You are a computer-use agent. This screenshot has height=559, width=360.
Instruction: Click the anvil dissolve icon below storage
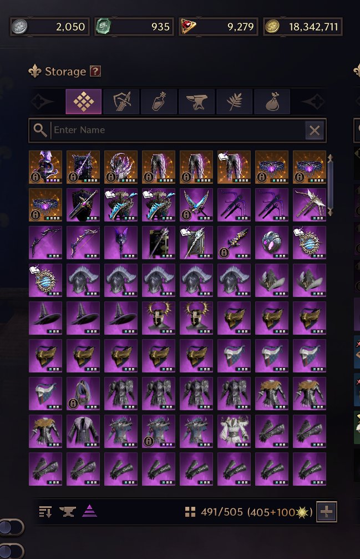67,512
